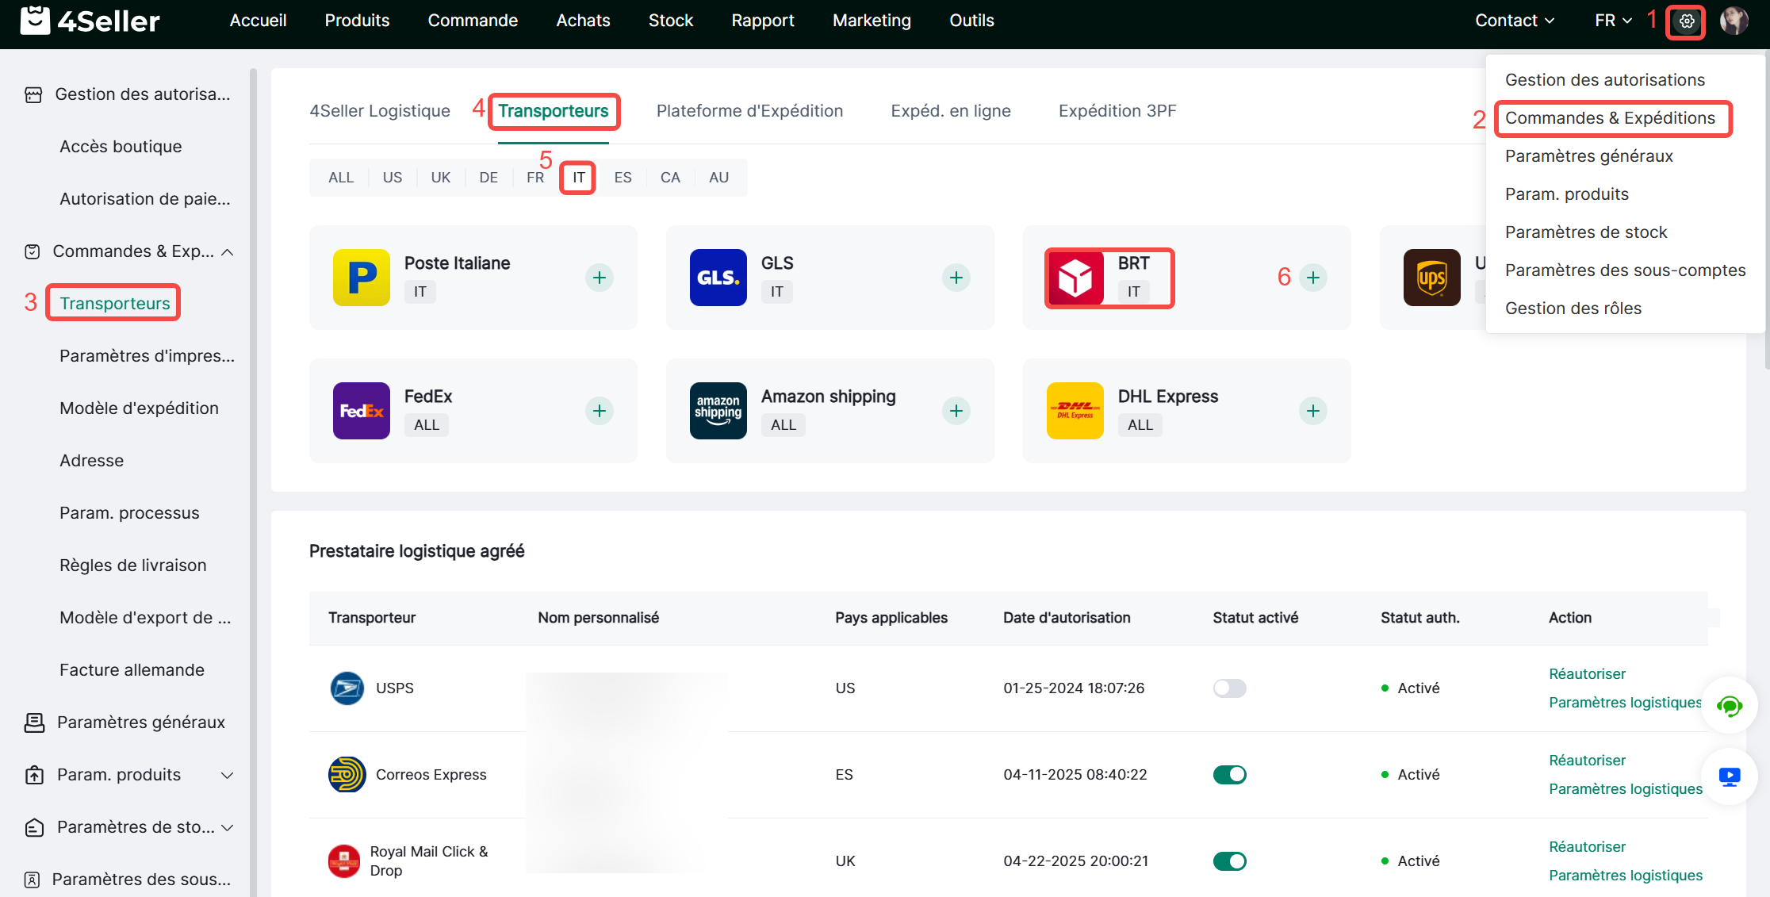Open the FR language dropdown
The image size is (1770, 897).
tap(1613, 21)
